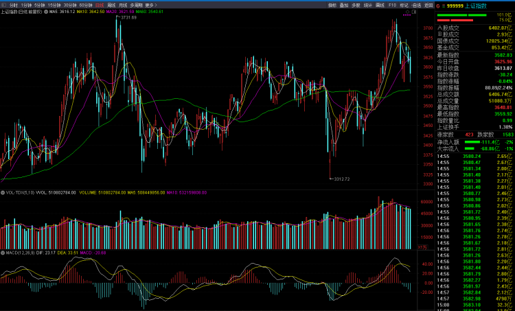This screenshot has width=515, height=311.
Task: Switch to the 分时 intraday view
Action: tap(13, 5)
